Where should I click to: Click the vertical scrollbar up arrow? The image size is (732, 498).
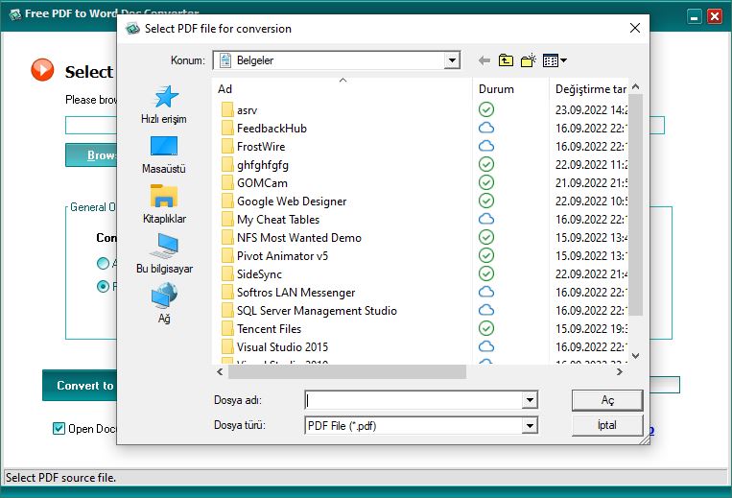point(635,86)
